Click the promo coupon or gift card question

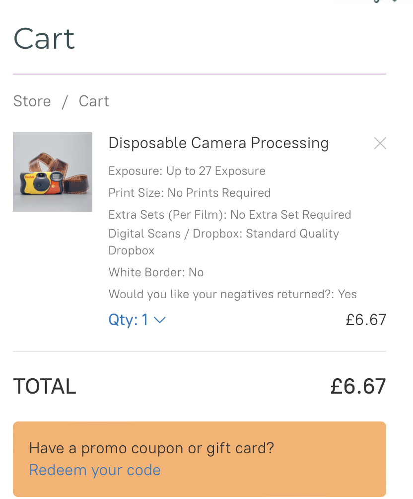(x=151, y=448)
